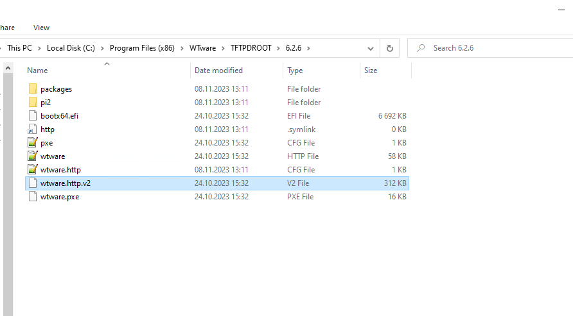Click the packages folder icon

tap(33, 89)
